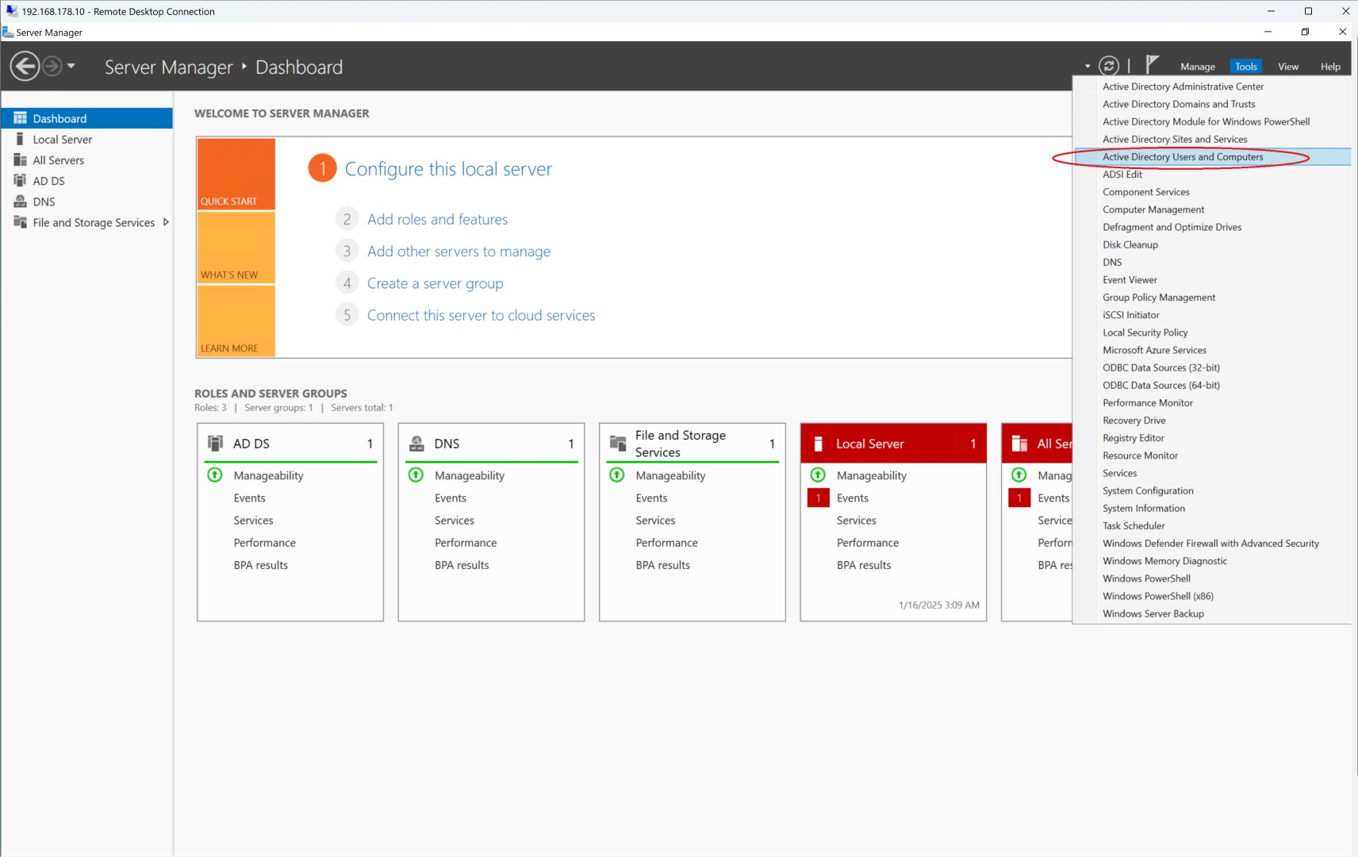The image size is (1358, 857).
Task: Click Local Server icon in sidebar
Action: point(20,139)
